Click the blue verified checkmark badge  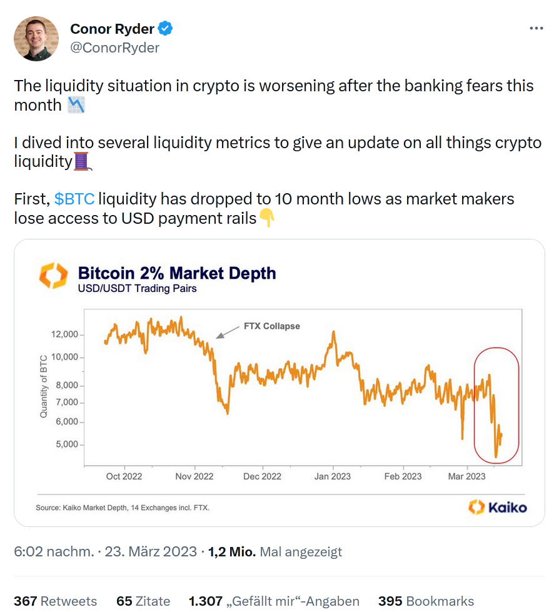165,28
